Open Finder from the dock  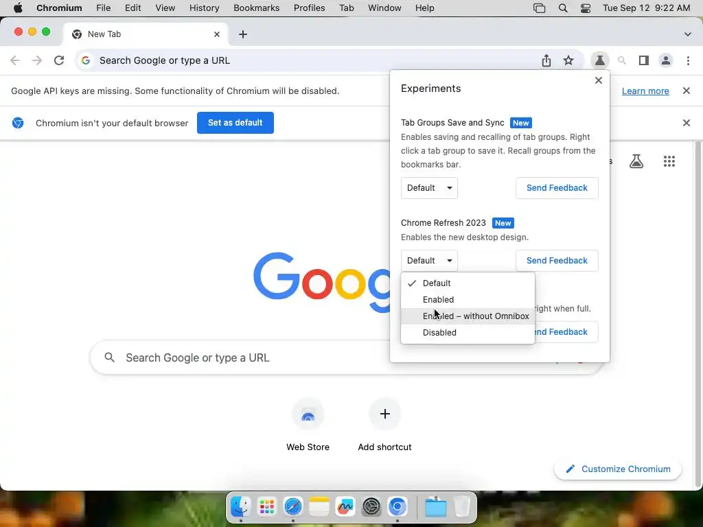coord(241,507)
